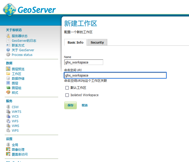This screenshot has height=162, width=189.
Task: Open WMTS service settings link
Action: point(17,112)
